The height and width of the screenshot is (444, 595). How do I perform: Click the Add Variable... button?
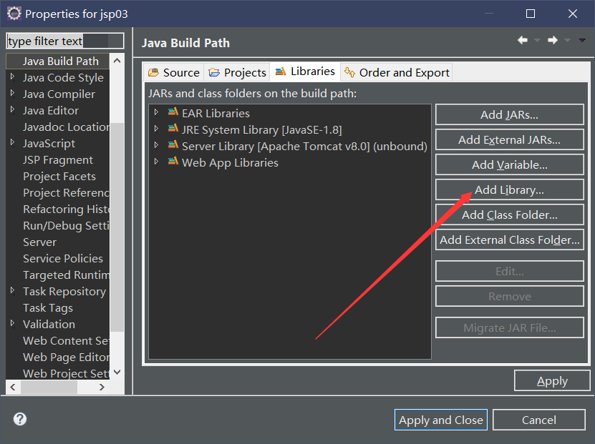[x=509, y=164]
